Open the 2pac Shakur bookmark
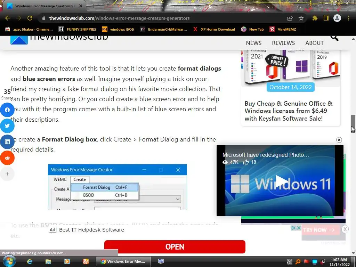 point(29,29)
